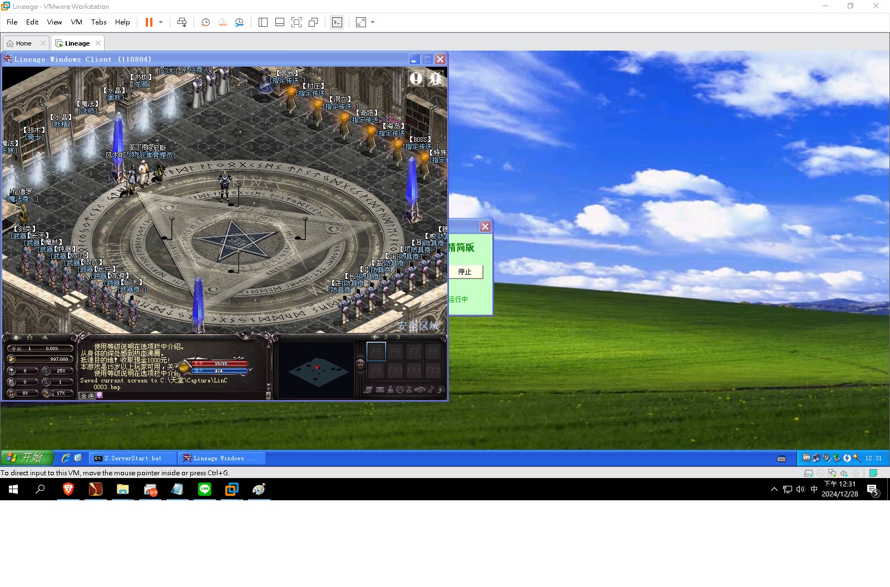Open Windows notification center icon

873,490
